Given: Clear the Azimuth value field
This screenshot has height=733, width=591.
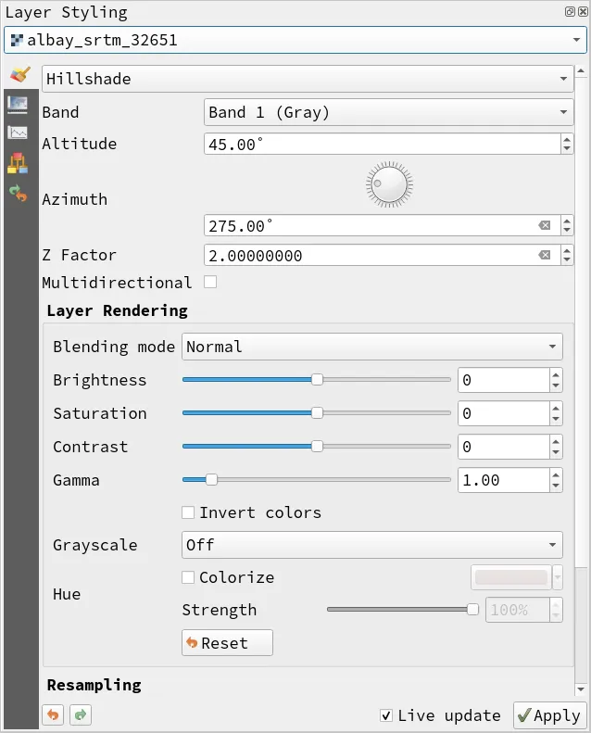Looking at the screenshot, I should tap(545, 226).
